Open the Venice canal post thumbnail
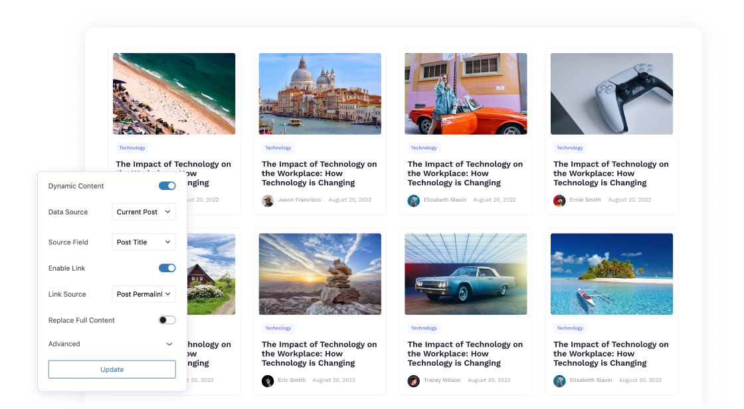The width and height of the screenshot is (744, 409). [x=320, y=94]
